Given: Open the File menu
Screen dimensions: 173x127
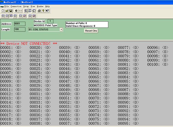Looking at the screenshot, I should 7,6.
